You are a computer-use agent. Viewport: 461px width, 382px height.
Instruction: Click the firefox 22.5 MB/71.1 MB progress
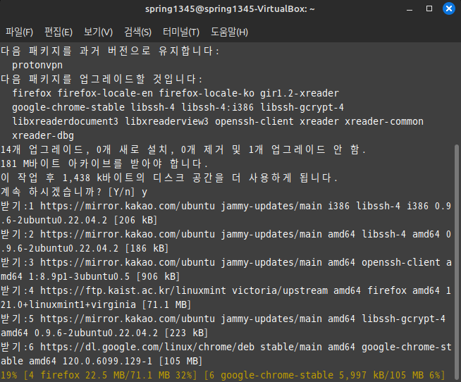pyautogui.click(x=110, y=375)
